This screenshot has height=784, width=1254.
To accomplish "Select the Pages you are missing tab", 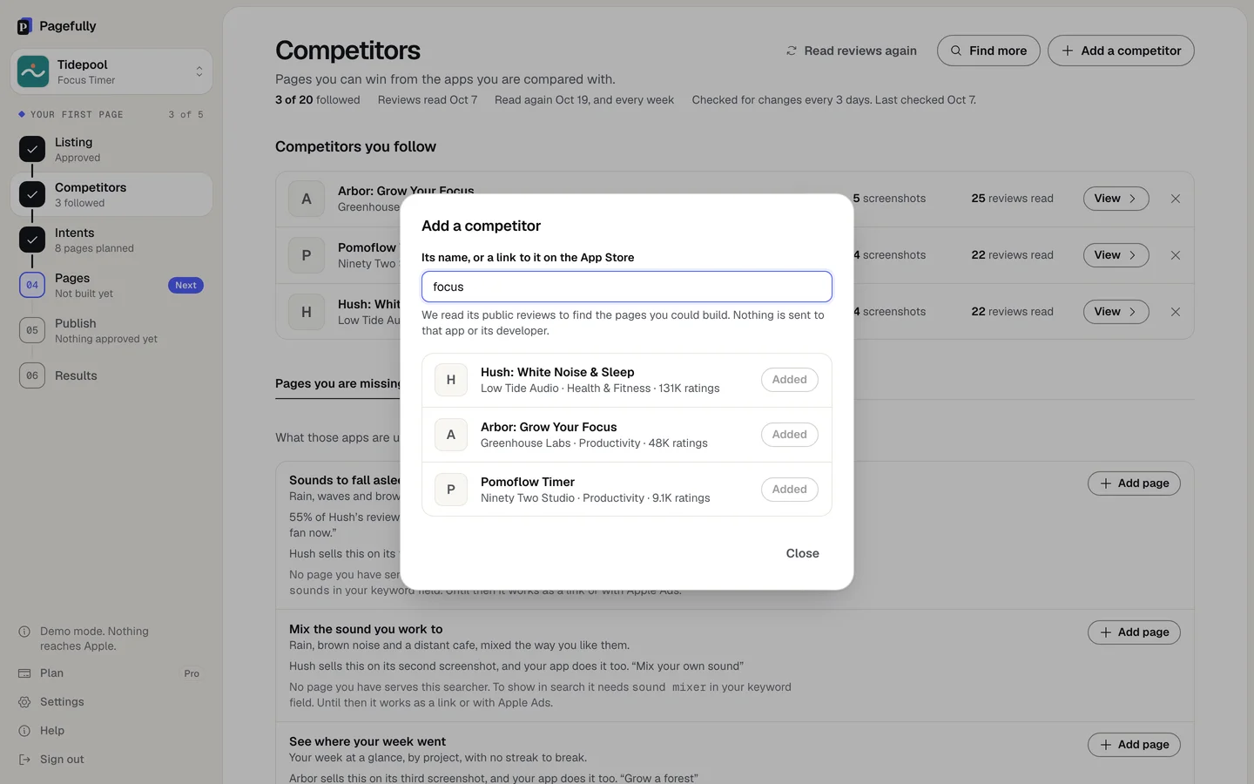I will (338, 383).
